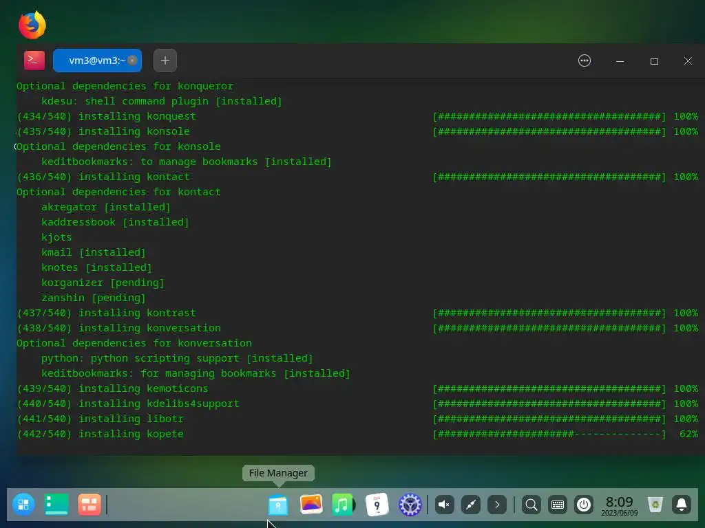Open the search tray icon
Screen dimensions: 705x528
[x=531, y=505]
